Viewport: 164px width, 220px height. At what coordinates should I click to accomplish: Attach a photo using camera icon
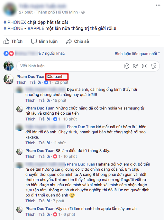tap(136, 66)
